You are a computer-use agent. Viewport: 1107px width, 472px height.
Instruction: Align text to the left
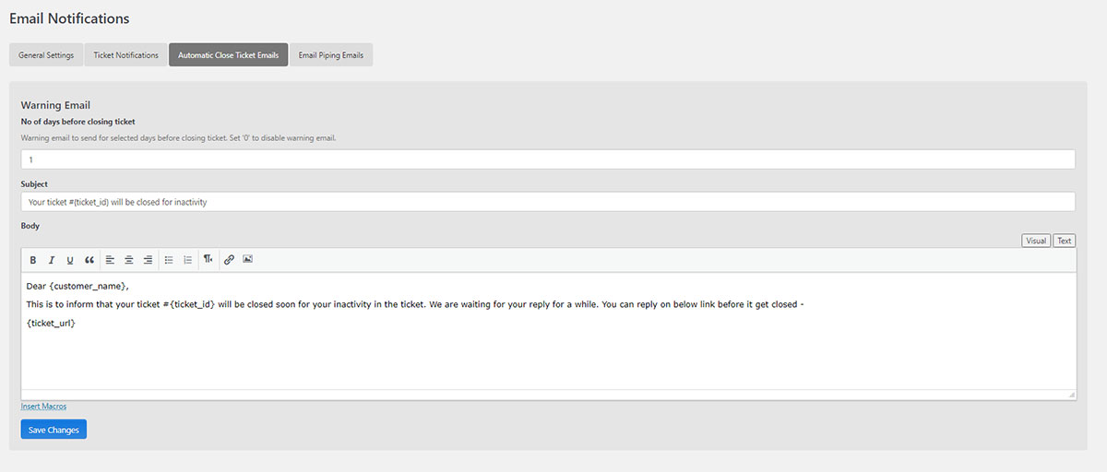(110, 260)
